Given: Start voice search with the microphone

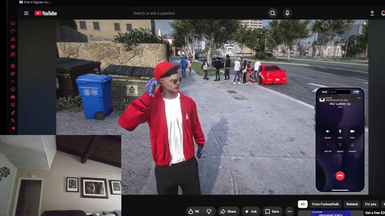Looking at the screenshot, I should 287,13.
